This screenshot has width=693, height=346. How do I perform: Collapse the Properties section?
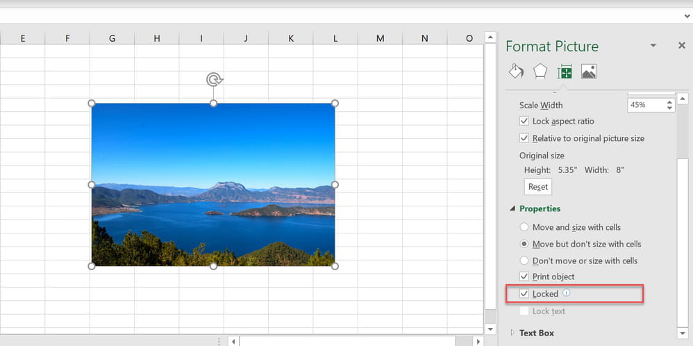[512, 208]
